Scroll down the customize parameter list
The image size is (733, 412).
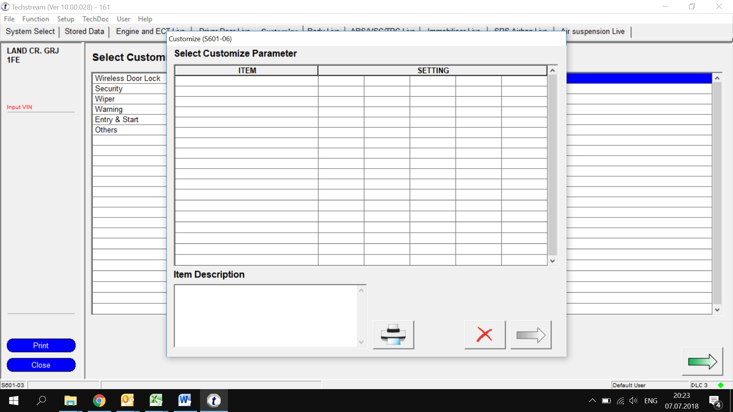click(552, 261)
